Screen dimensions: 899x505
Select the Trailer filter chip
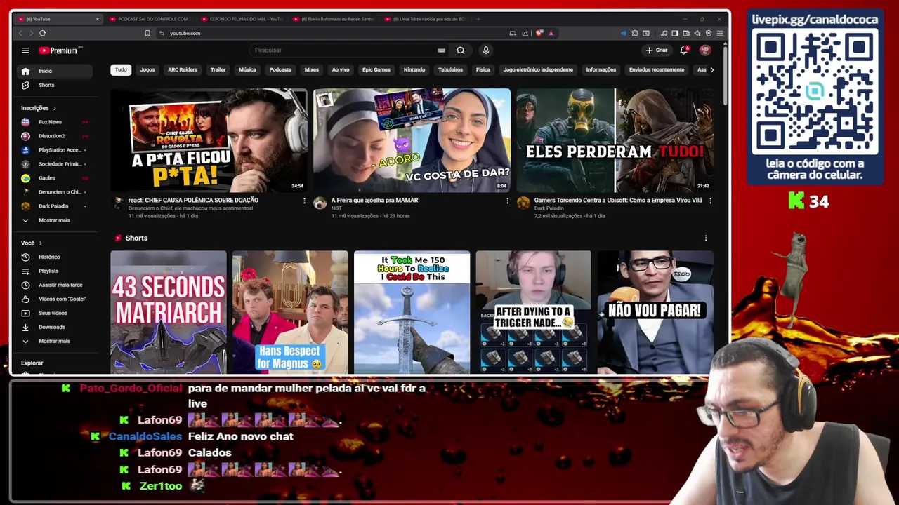[x=218, y=70]
